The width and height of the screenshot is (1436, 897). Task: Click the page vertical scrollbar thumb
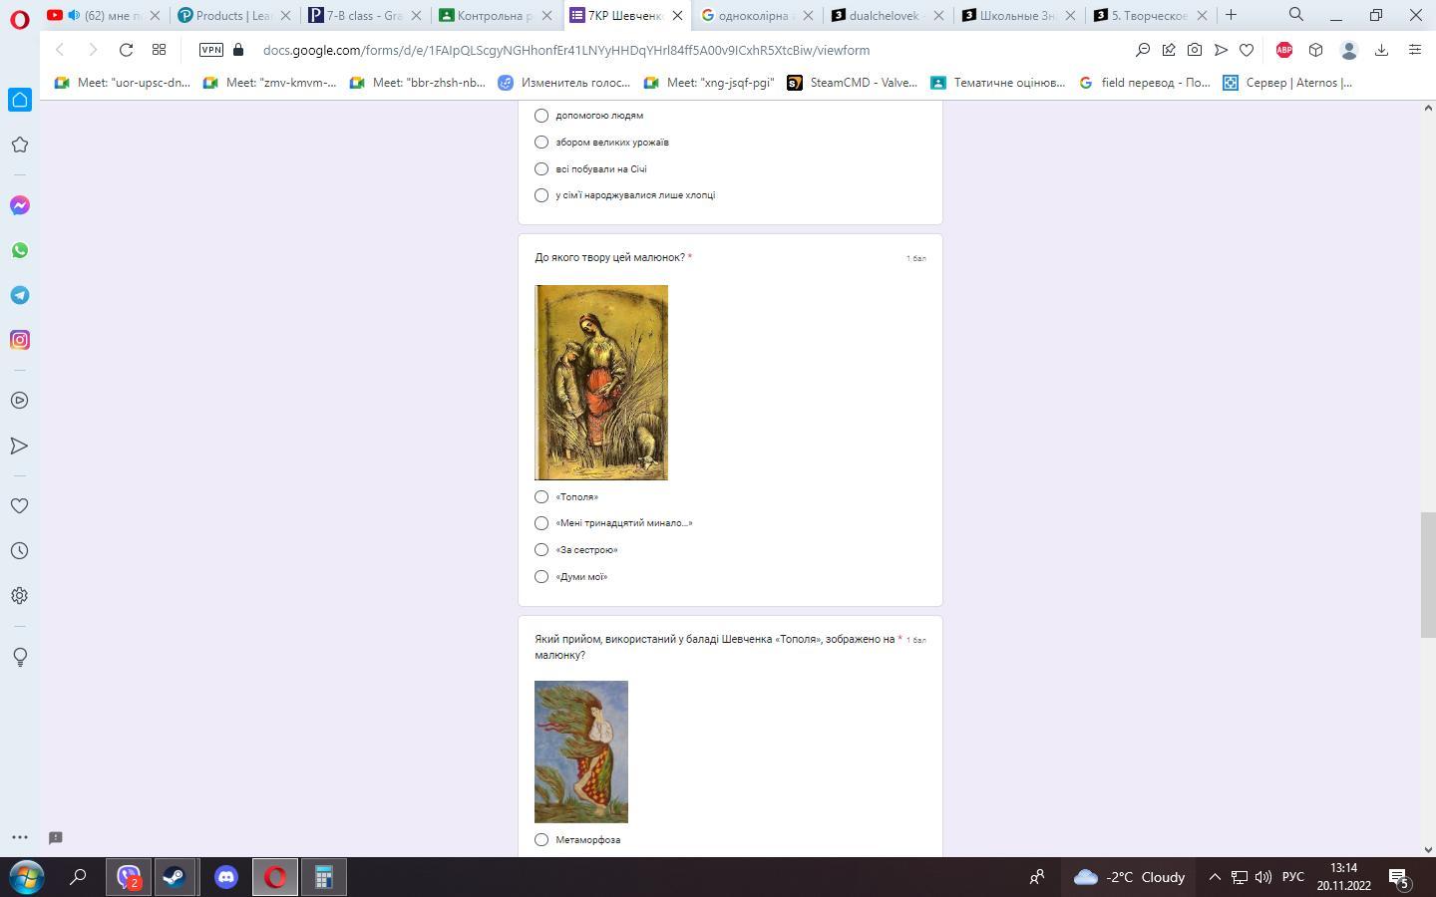click(1428, 575)
